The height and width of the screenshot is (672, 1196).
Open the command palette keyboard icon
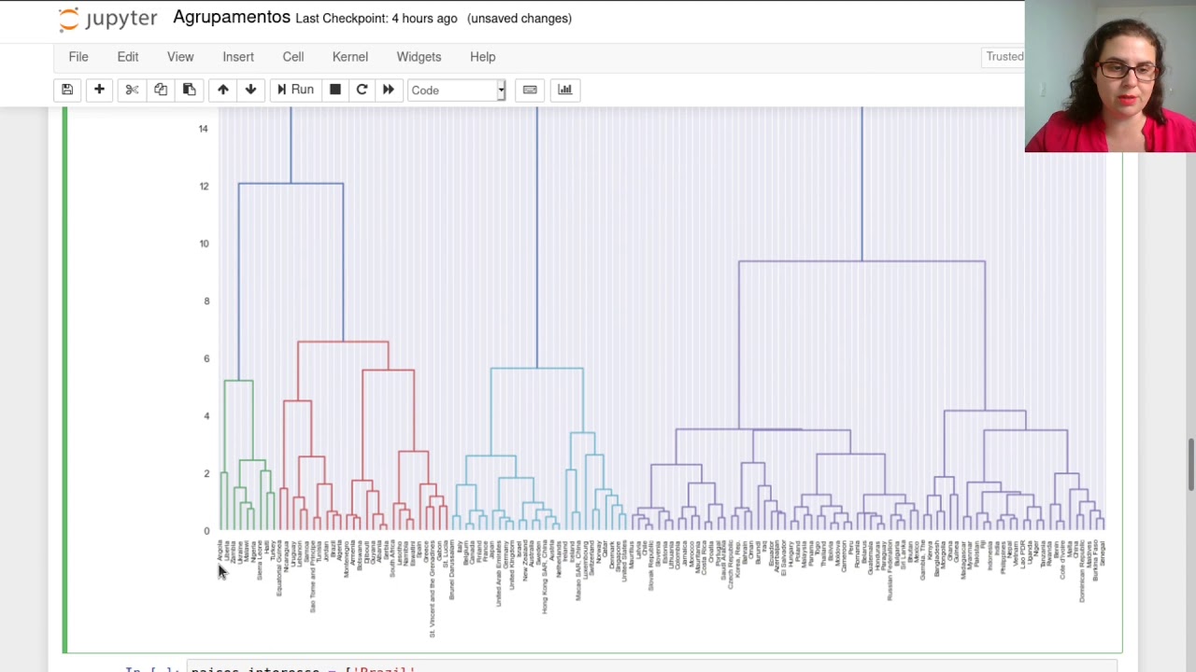pyautogui.click(x=530, y=90)
